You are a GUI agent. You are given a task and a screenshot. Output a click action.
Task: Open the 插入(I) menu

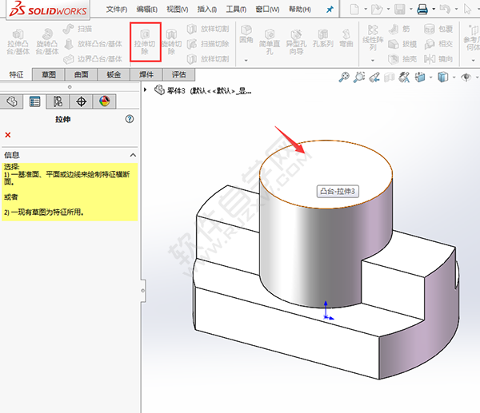tap(207, 10)
